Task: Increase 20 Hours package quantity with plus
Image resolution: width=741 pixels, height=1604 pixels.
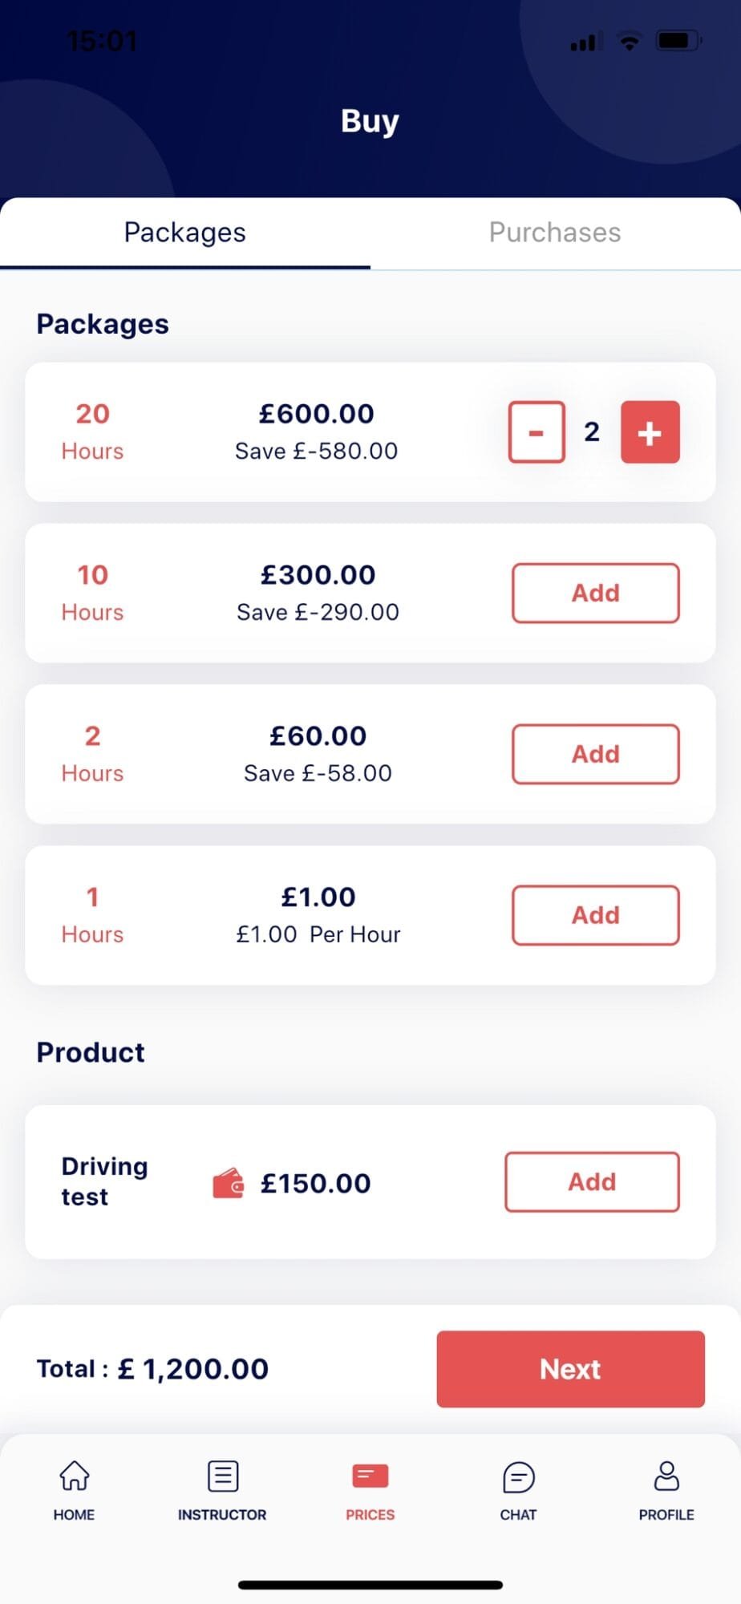Action: pos(650,432)
